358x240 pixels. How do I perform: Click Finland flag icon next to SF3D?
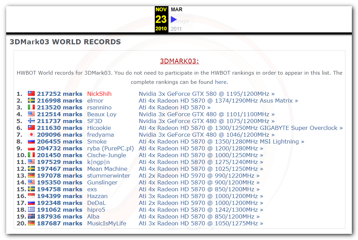pos(31,121)
